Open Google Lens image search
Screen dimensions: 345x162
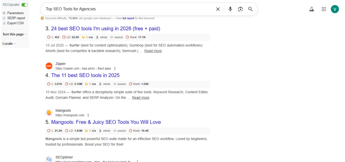coord(240,9)
